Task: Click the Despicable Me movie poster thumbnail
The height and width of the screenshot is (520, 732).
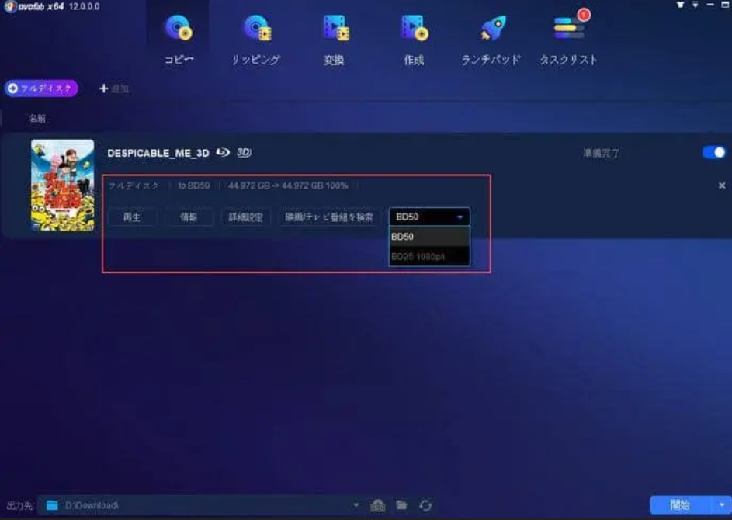Action: coord(62,185)
